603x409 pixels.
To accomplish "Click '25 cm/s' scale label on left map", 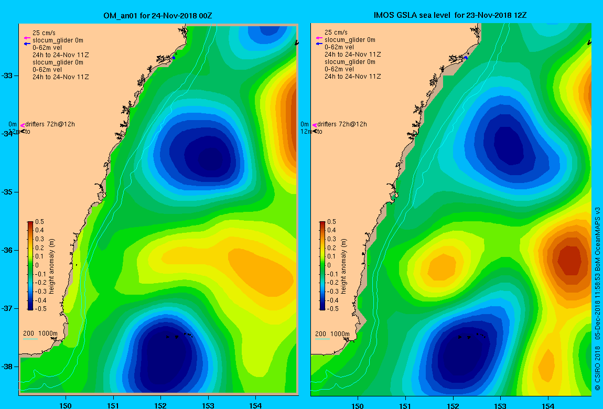I will click(44, 33).
